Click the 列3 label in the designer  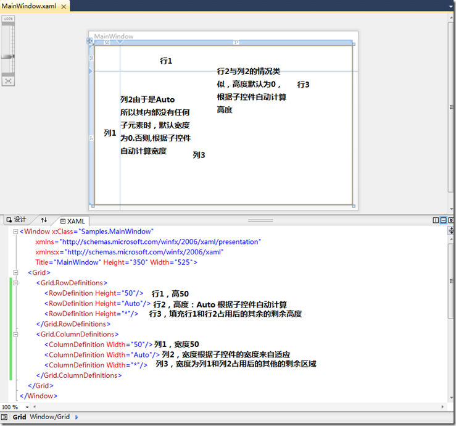[x=199, y=155]
